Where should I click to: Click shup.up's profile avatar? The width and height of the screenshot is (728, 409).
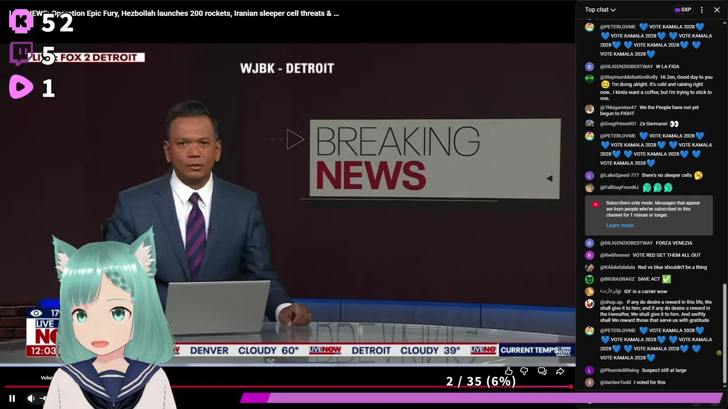(x=589, y=303)
